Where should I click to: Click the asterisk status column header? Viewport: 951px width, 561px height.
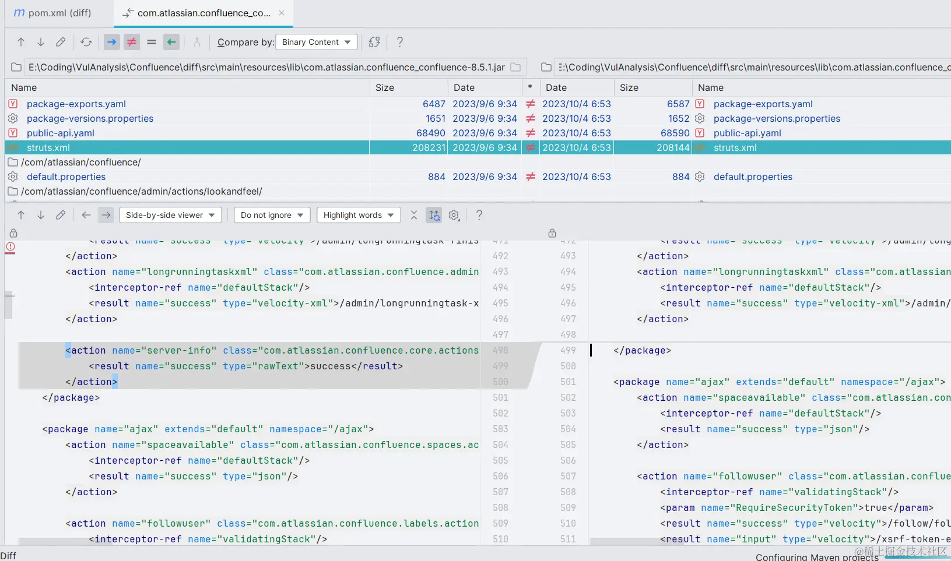coord(530,87)
